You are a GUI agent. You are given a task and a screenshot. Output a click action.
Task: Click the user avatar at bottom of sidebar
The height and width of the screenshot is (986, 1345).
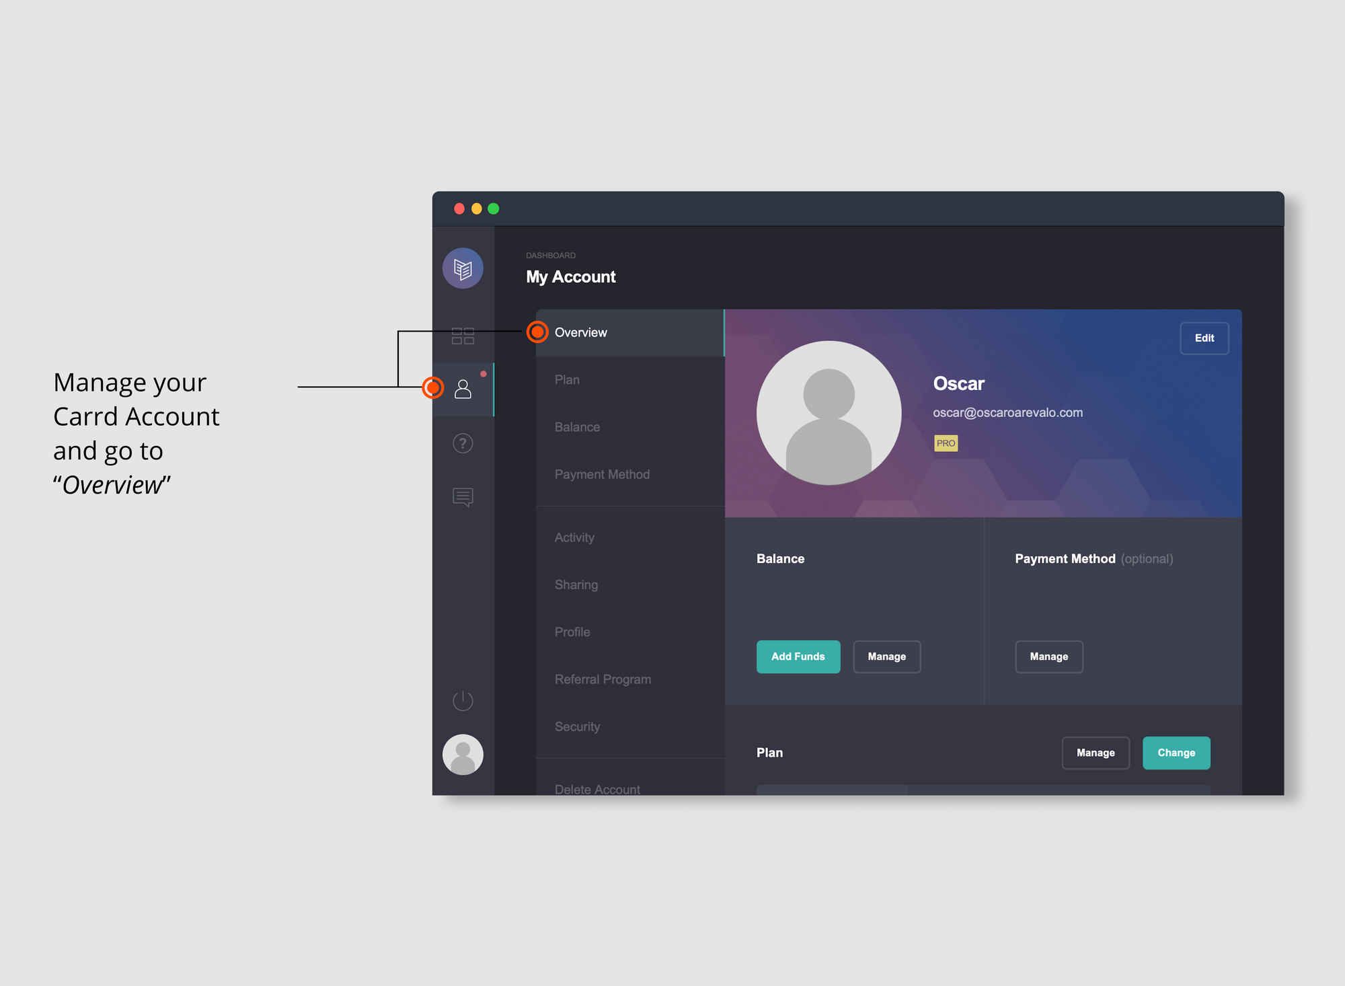463,755
